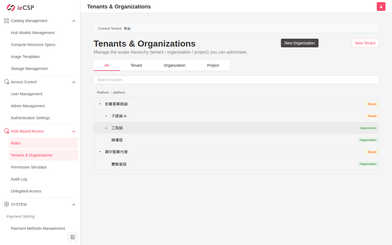Click the Catalog Management grid icon
392x245 pixels.
(7, 21)
